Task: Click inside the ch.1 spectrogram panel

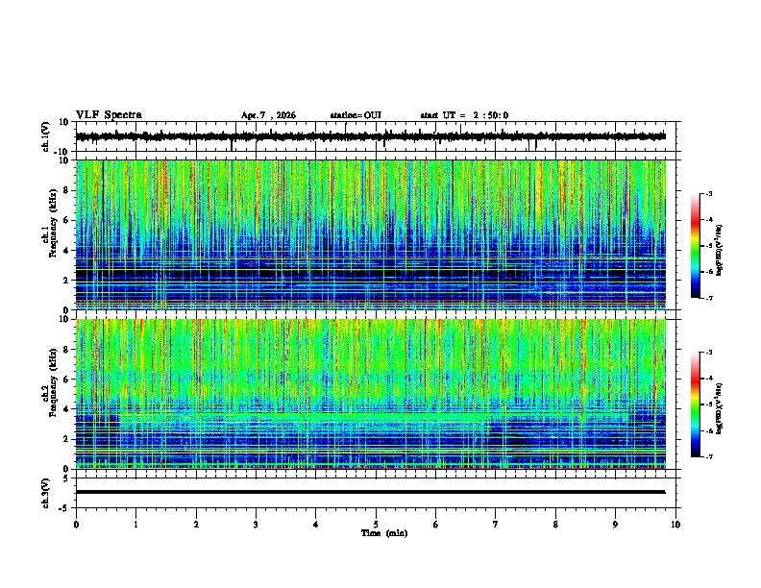Action: tap(371, 234)
